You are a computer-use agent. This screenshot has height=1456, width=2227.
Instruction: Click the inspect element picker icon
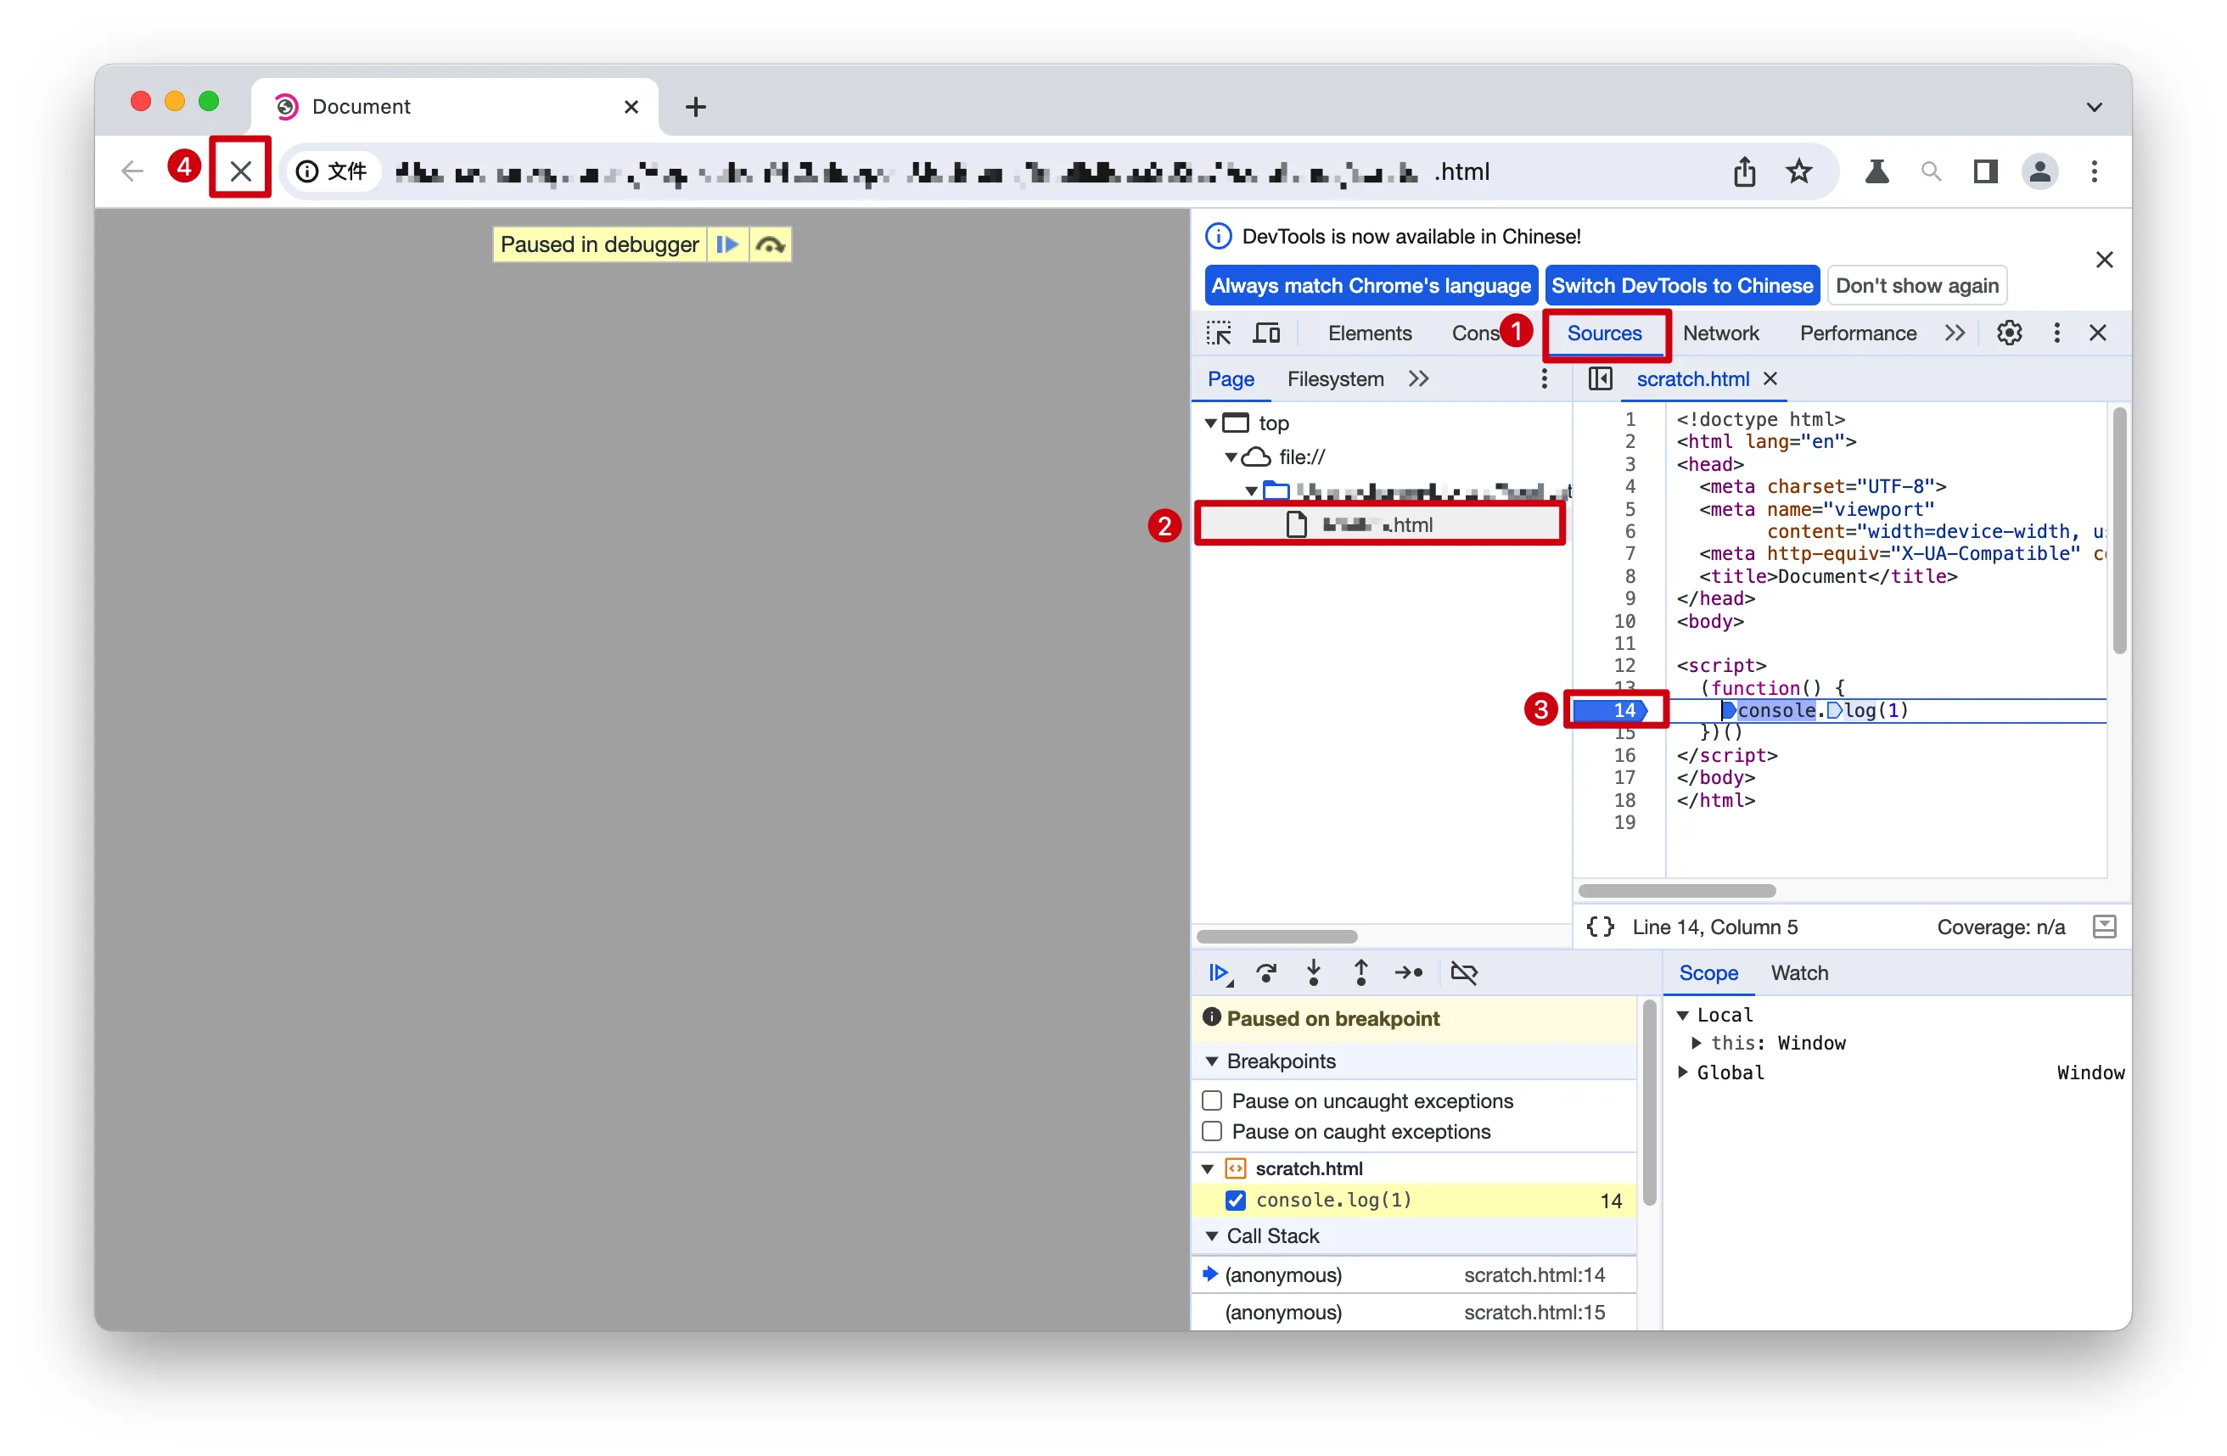(x=1218, y=333)
